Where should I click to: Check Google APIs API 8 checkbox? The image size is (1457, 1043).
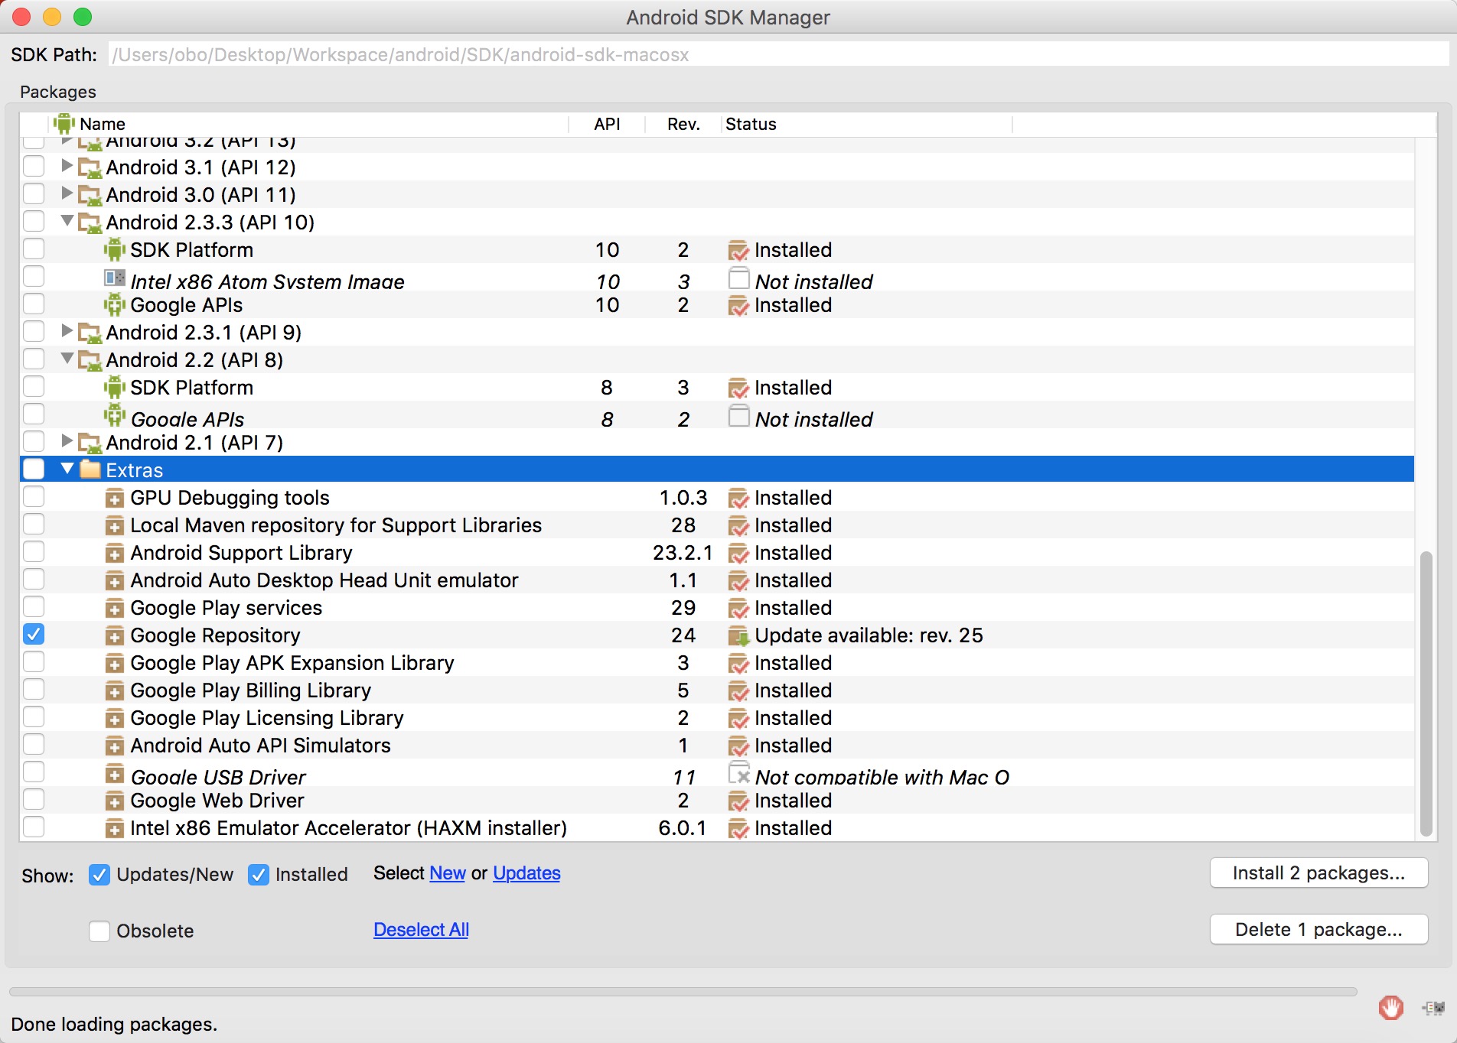point(34,414)
